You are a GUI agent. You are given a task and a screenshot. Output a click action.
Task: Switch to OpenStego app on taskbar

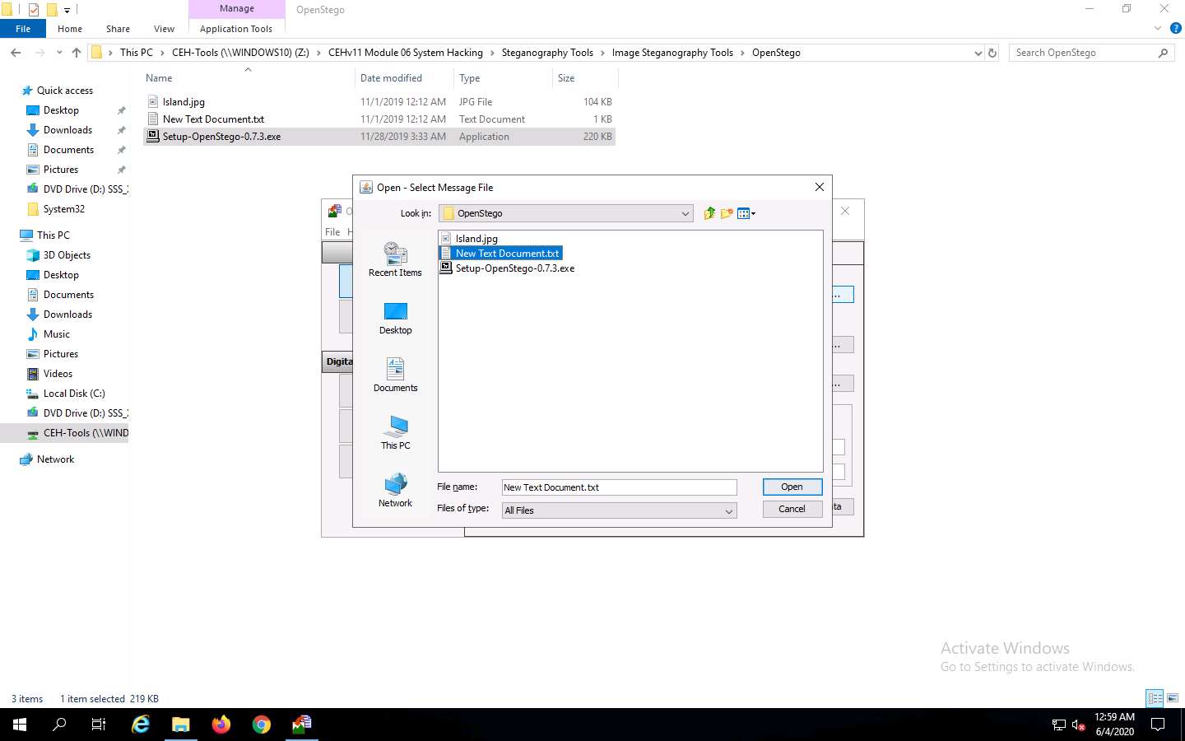pyautogui.click(x=302, y=725)
